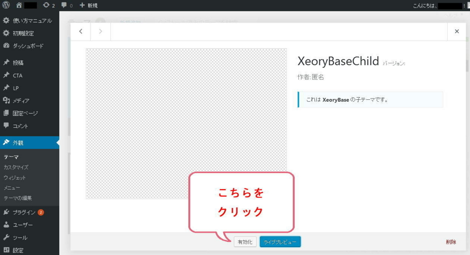470x255 pixels.
Task: Open the updates icon showing 2
Action: tap(49, 5)
